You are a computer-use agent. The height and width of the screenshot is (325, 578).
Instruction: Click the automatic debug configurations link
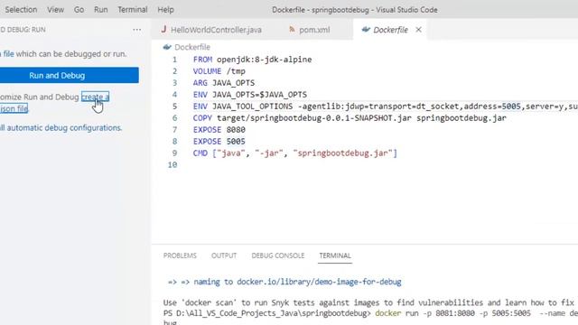pyautogui.click(x=61, y=128)
